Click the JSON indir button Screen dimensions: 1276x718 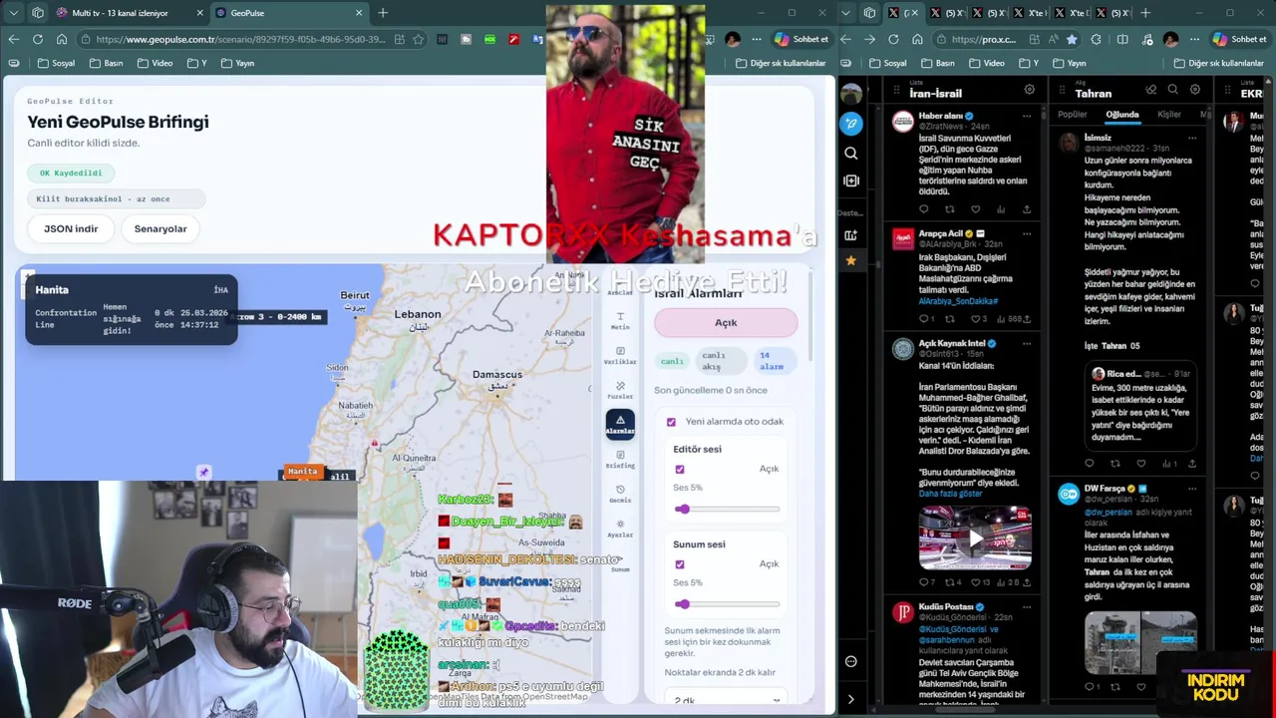pos(71,228)
